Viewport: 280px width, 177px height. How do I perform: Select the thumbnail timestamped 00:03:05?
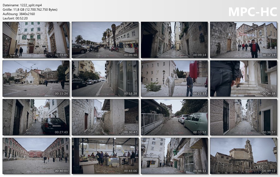point(36,40)
